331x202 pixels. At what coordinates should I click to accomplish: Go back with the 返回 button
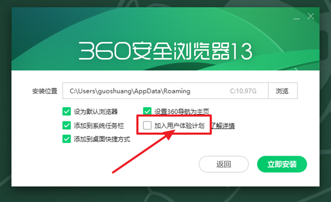point(224,164)
